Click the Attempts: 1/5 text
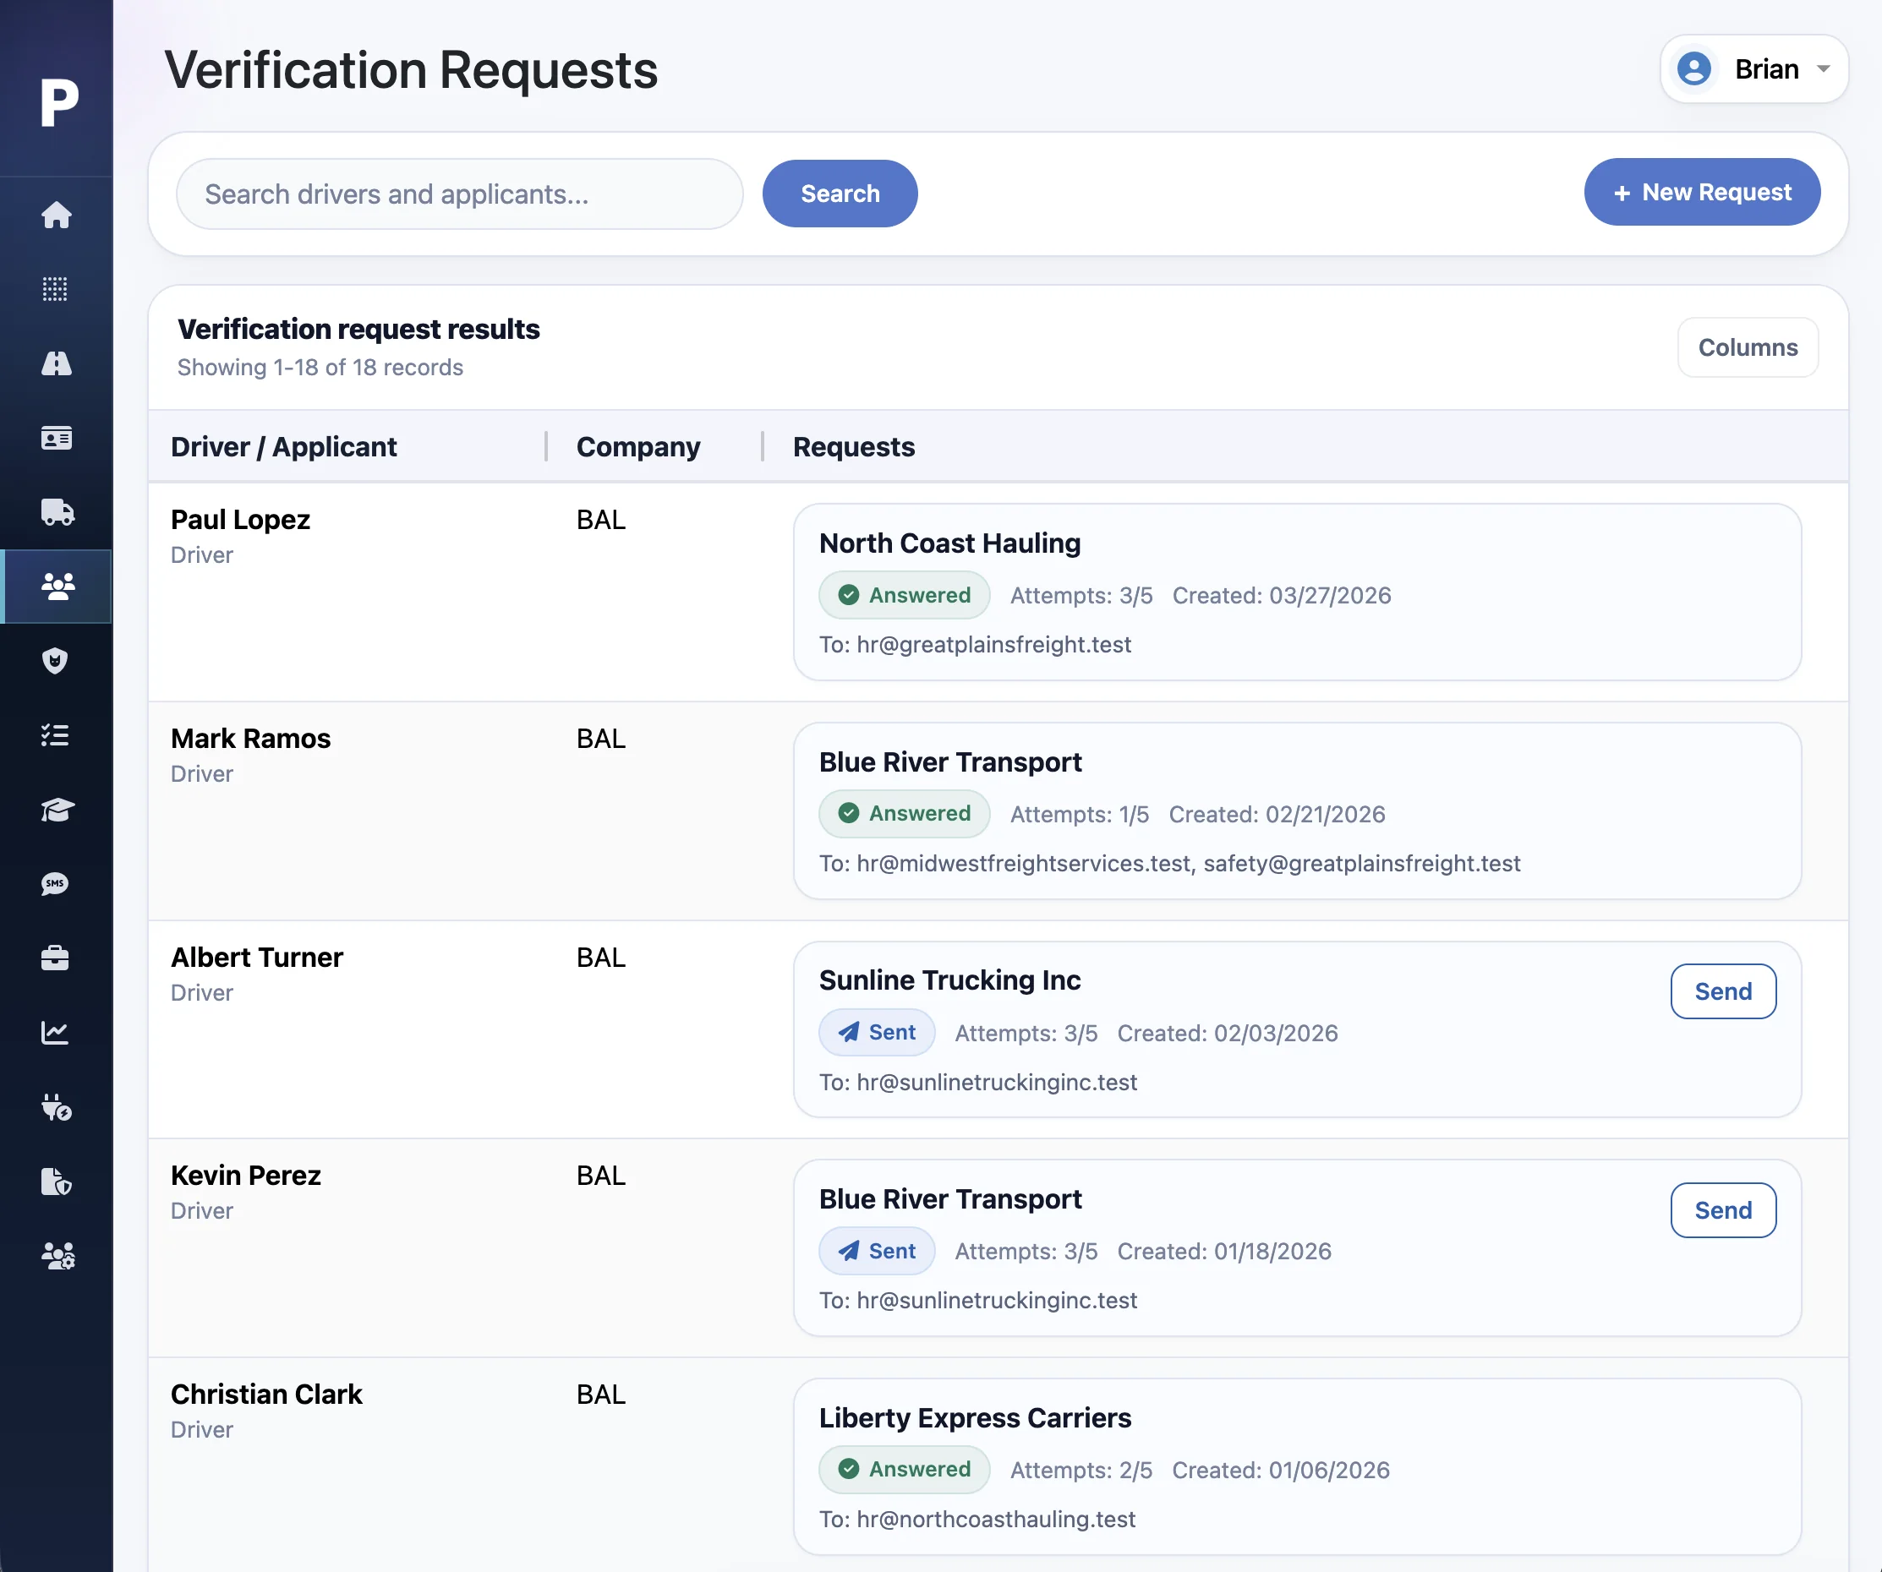Viewport: 1882px width, 1572px height. pos(1079,814)
